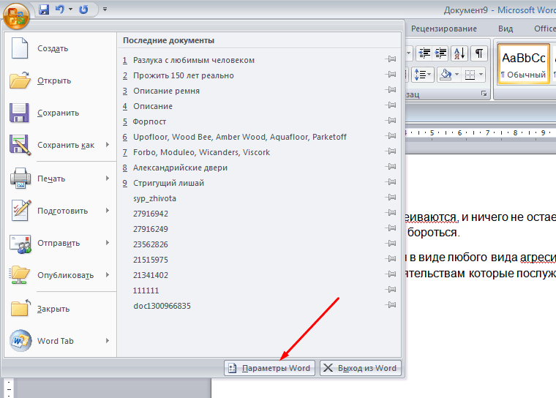
Task: Toggle the pin next to 'syp_zhivota'
Action: pyautogui.click(x=391, y=198)
